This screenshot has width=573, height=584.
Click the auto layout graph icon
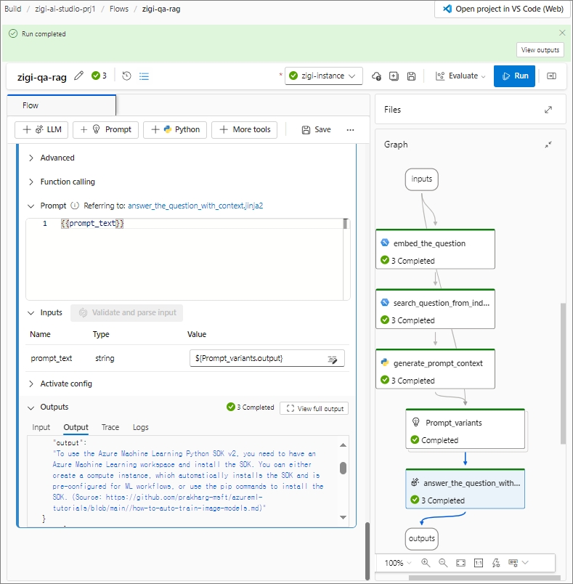point(496,563)
